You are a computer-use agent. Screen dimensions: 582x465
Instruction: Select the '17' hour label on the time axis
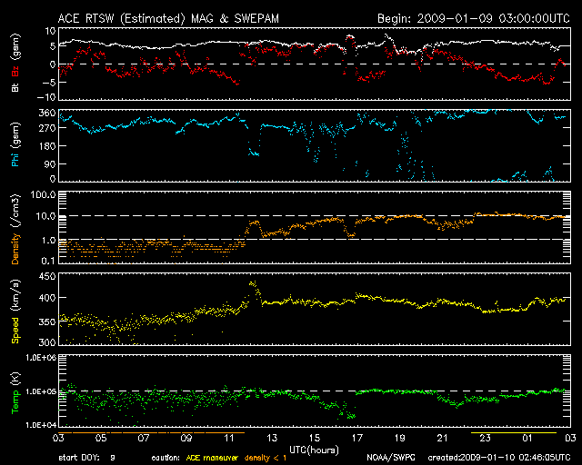point(357,439)
